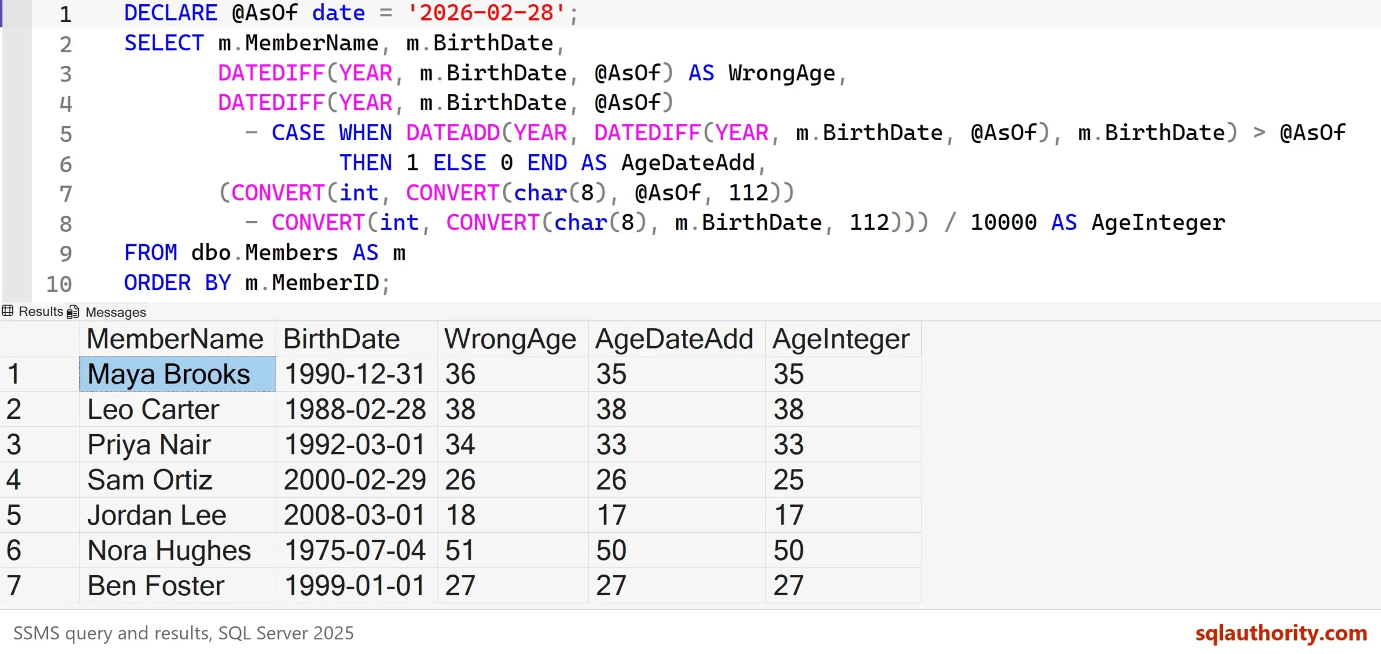Click AgeDateAdd value 17 for Jordan Lee

[x=676, y=515]
